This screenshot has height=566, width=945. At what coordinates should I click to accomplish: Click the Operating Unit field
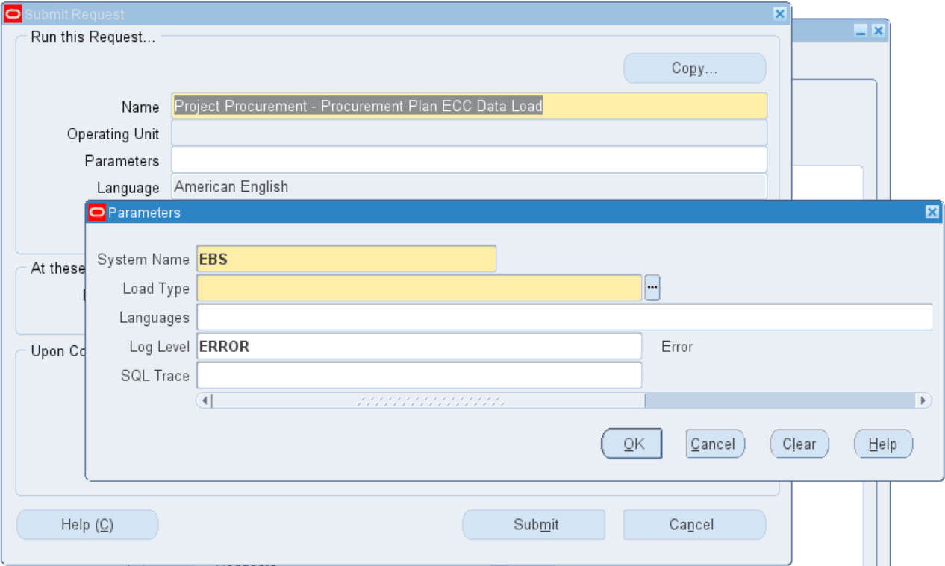coord(469,133)
